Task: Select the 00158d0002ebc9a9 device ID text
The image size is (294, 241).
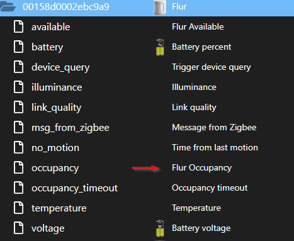Action: click(66, 7)
